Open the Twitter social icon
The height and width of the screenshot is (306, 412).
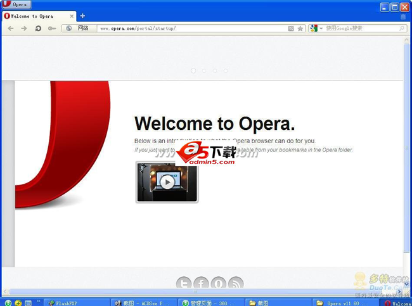point(184,283)
